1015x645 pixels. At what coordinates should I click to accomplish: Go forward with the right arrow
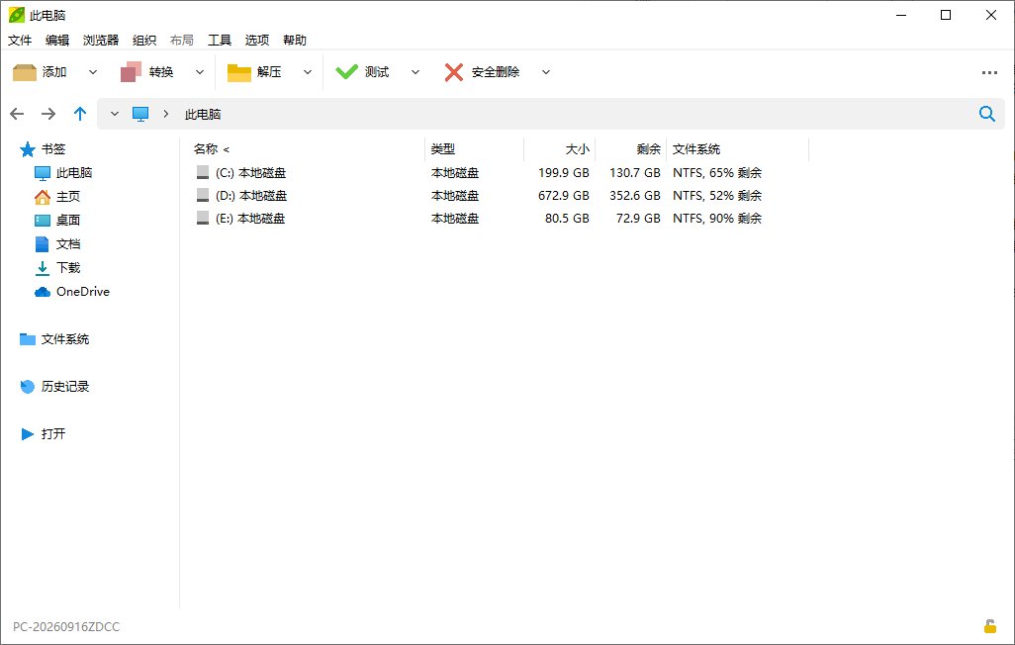(x=48, y=114)
